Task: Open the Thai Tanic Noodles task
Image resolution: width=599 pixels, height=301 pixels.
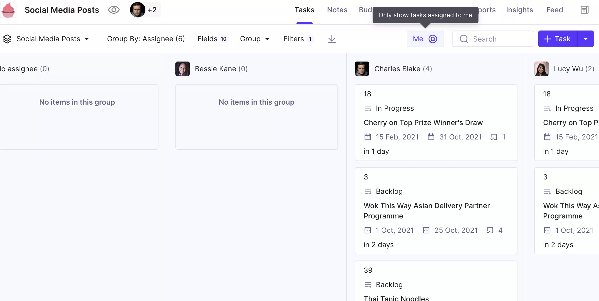Action: click(x=396, y=298)
